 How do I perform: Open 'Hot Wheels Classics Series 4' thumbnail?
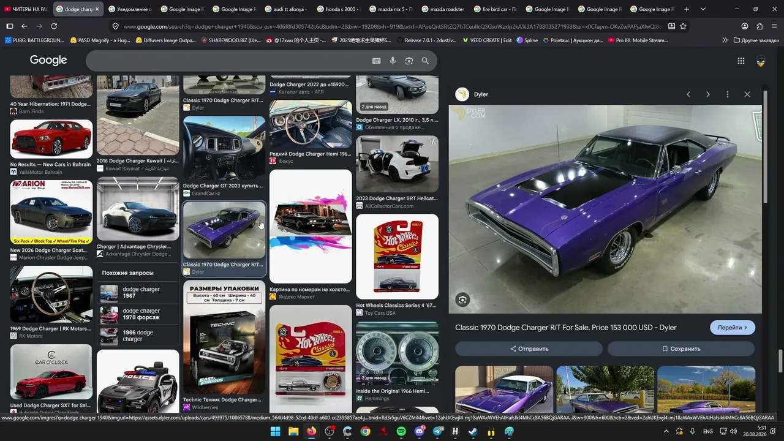tap(397, 256)
